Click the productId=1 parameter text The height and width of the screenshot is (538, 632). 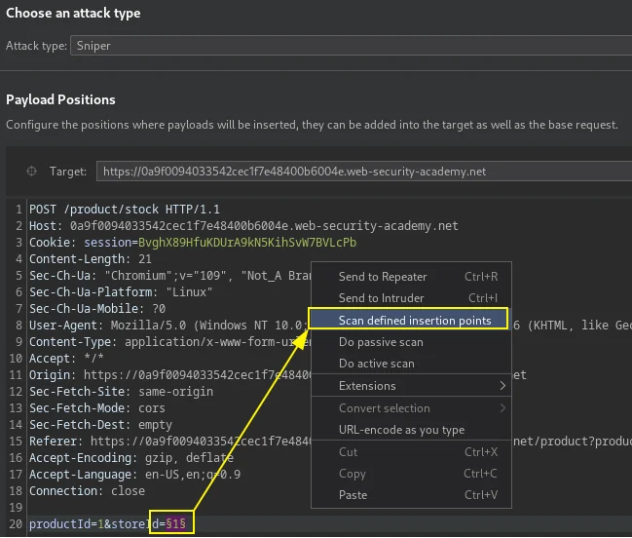click(66, 523)
